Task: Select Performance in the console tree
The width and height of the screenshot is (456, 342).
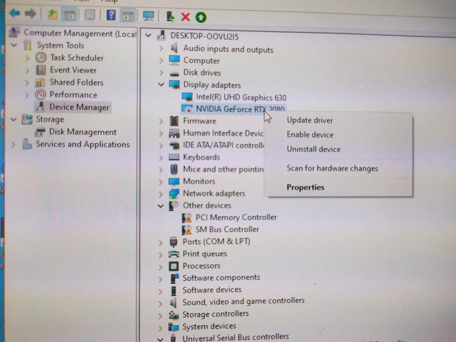Action: (x=74, y=95)
